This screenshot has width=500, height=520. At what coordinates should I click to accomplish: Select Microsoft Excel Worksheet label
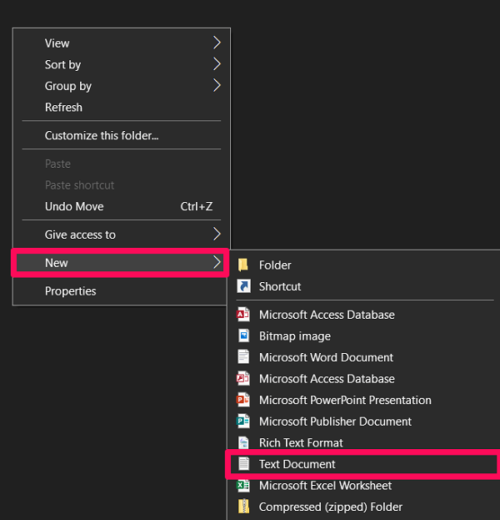pyautogui.click(x=325, y=486)
